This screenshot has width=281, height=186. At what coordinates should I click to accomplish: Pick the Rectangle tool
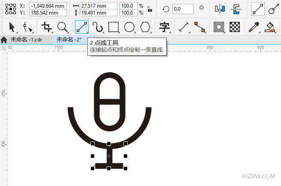click(x=113, y=27)
